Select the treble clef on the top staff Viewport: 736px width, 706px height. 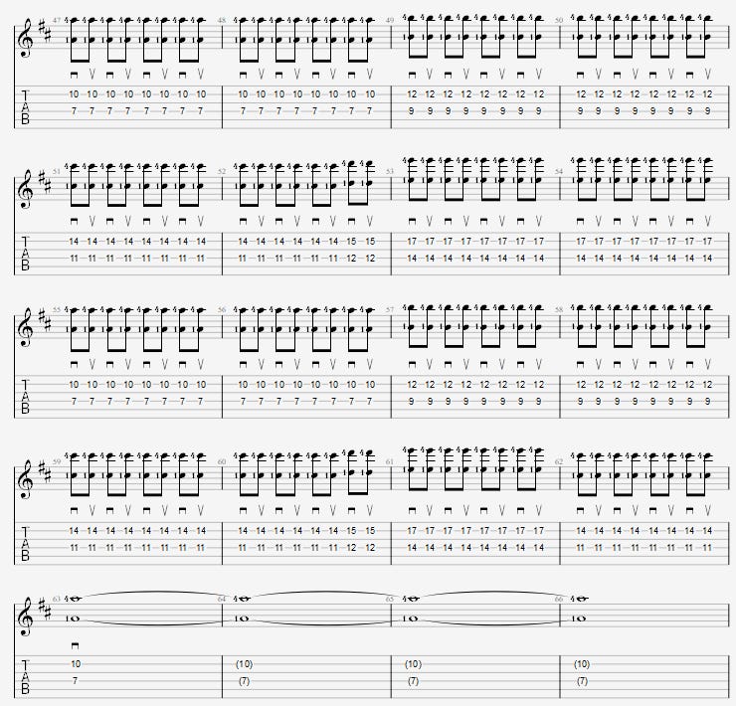(x=25, y=38)
